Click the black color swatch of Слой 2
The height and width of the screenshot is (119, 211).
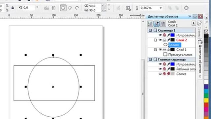pyautogui.click(x=172, y=40)
